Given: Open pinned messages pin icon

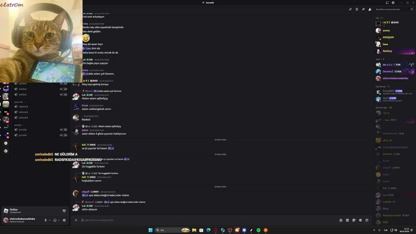Looking at the screenshot, I should 363,9.
